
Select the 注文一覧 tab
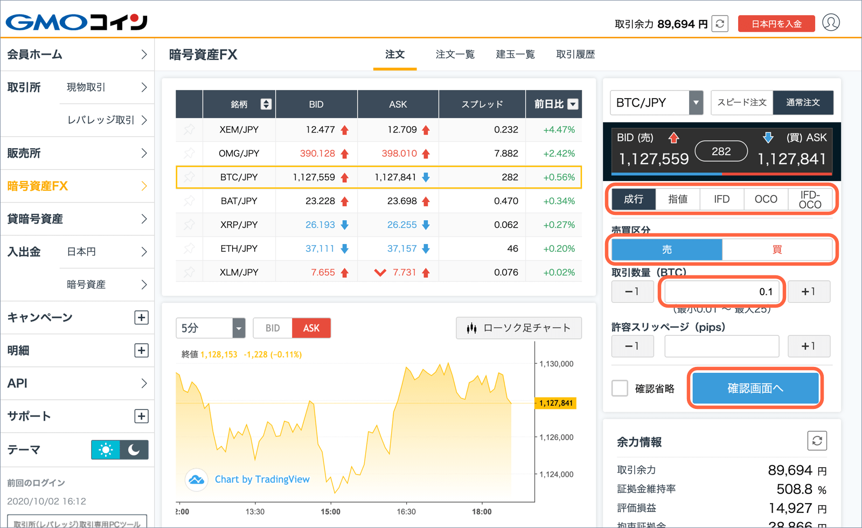point(455,54)
